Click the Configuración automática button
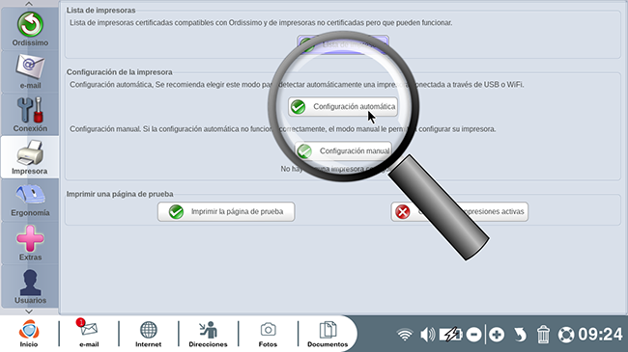Screen dimensions: 628x352 point(343,107)
